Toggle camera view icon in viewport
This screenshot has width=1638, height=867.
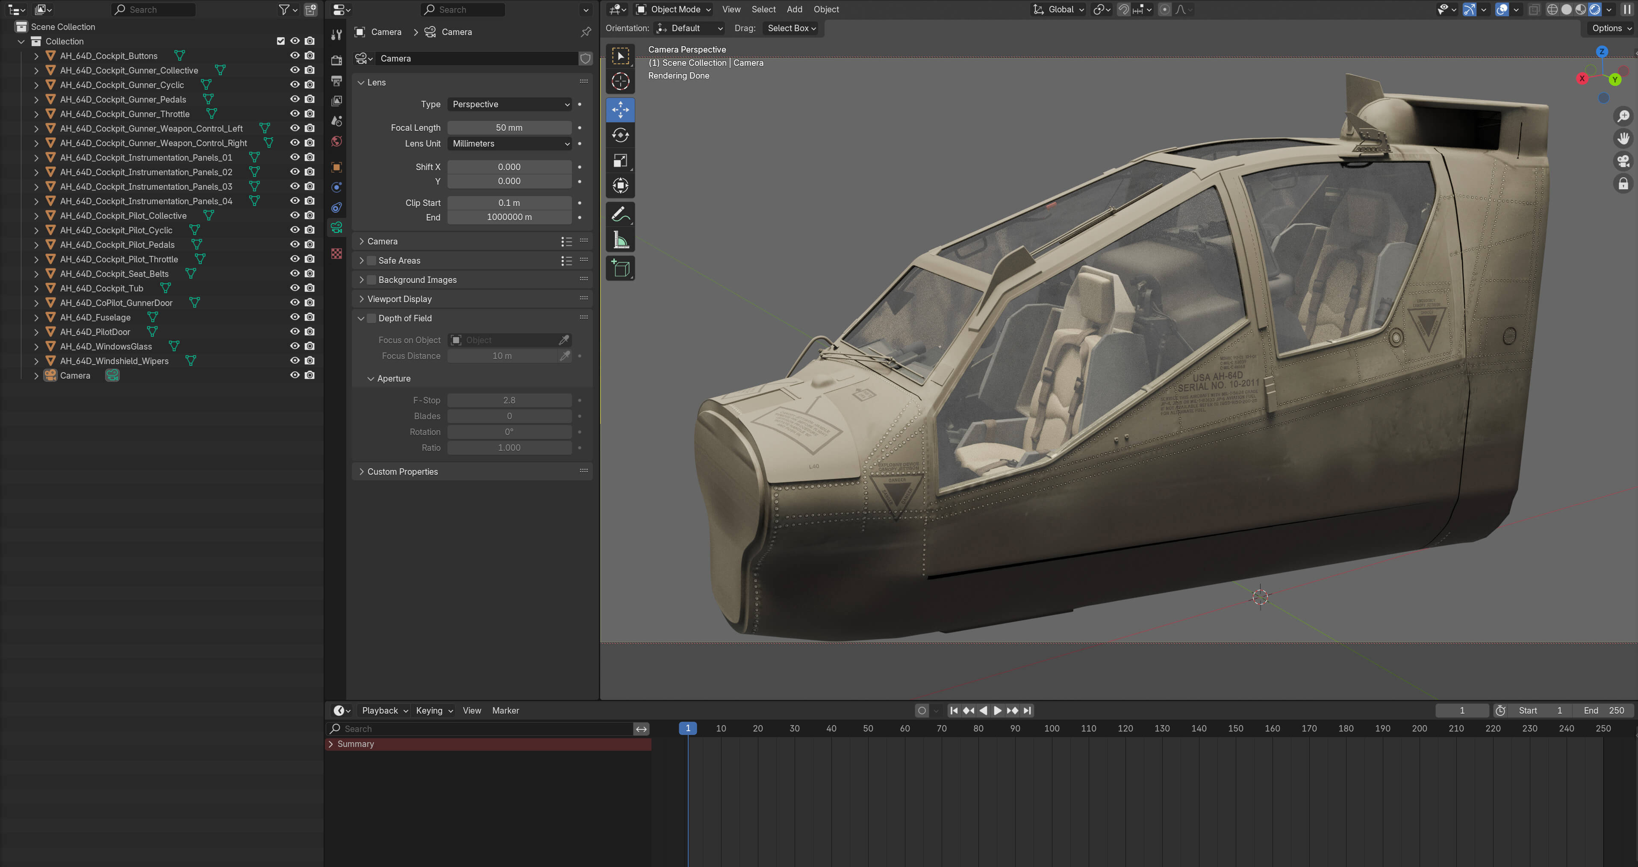(1623, 161)
